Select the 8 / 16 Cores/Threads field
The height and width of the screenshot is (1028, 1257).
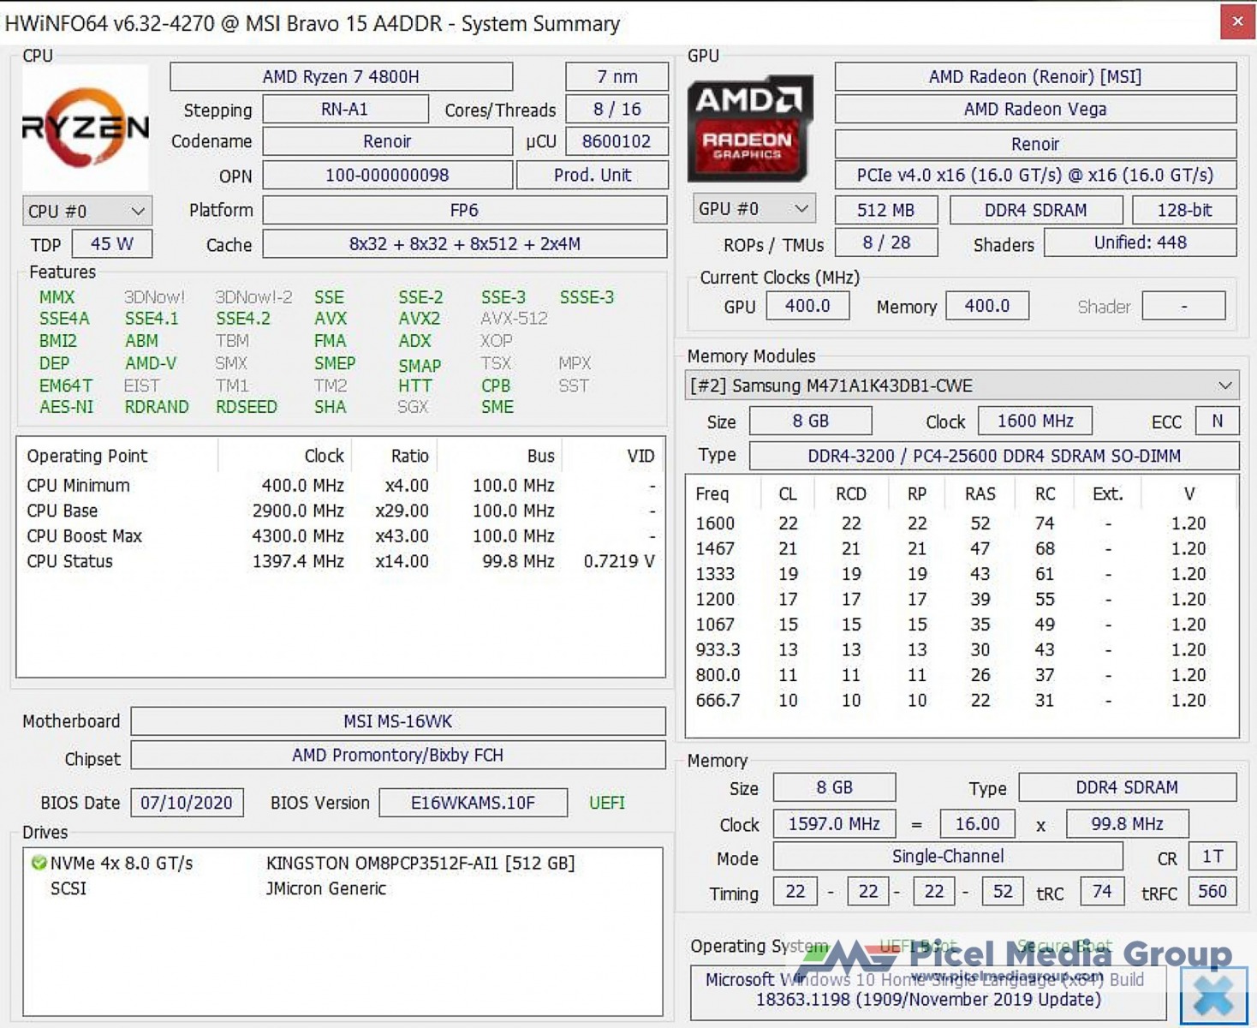(x=617, y=109)
